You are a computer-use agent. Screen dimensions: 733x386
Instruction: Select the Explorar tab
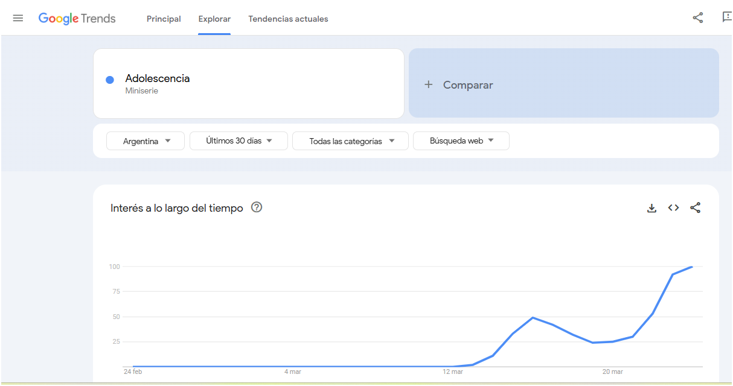[x=214, y=19]
